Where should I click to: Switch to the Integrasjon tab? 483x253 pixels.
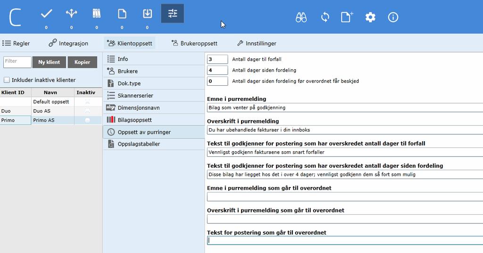[x=68, y=43]
